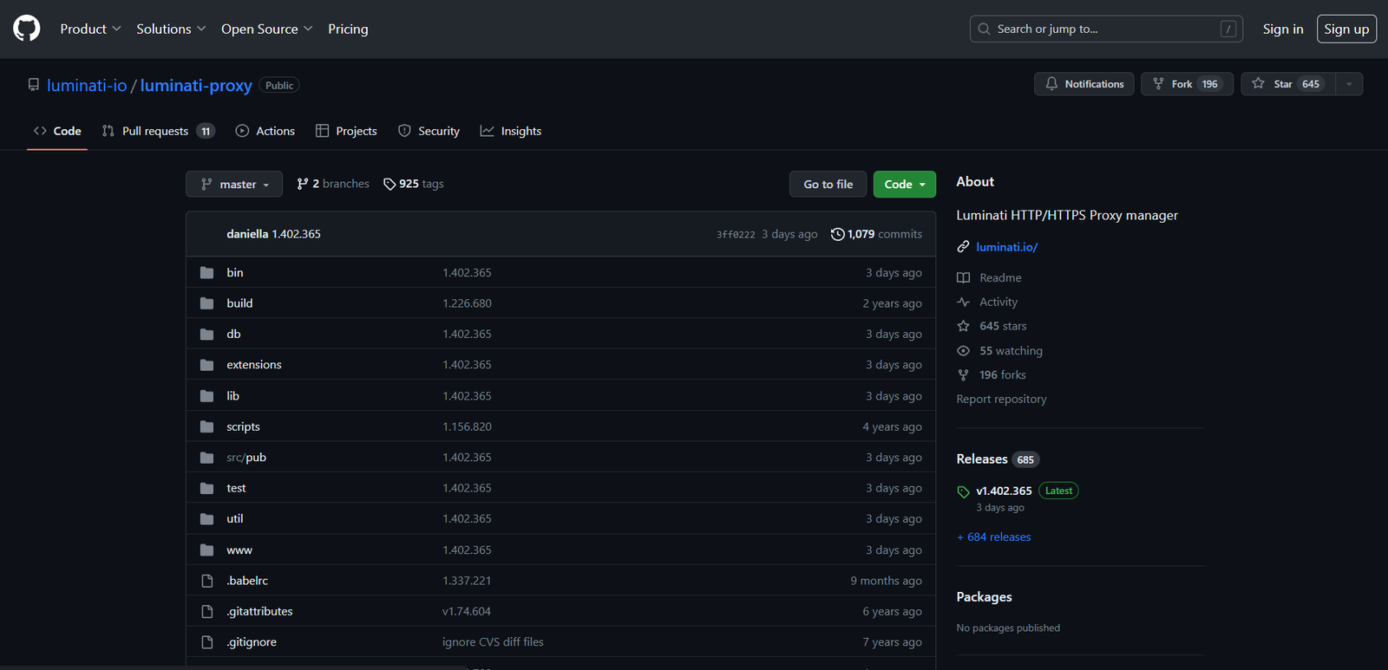Click the 3ff0222 commit hash
1388x670 pixels.
(x=736, y=235)
